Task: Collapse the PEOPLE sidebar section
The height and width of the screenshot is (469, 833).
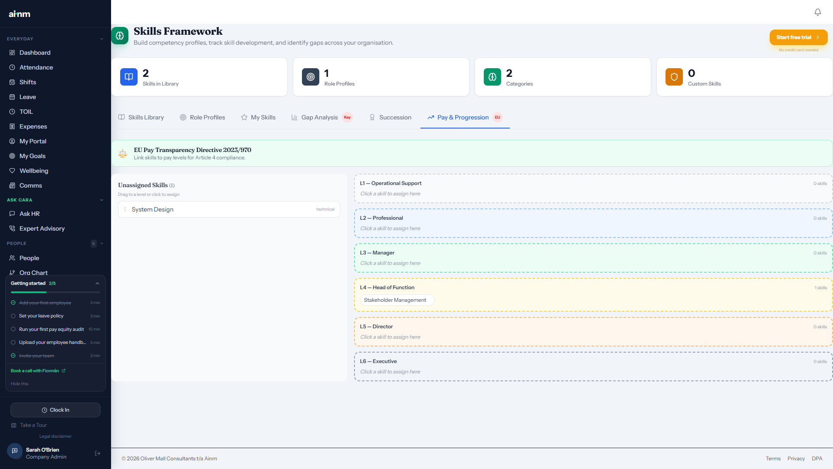Action: (x=102, y=244)
